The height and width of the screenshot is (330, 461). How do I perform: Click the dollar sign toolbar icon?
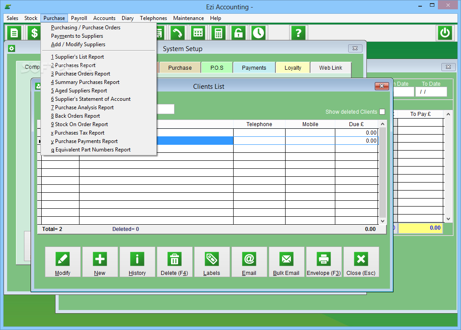34,33
